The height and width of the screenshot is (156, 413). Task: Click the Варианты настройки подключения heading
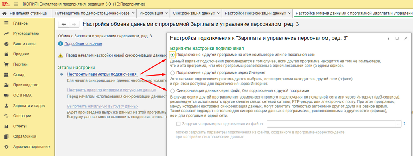tap(207, 48)
